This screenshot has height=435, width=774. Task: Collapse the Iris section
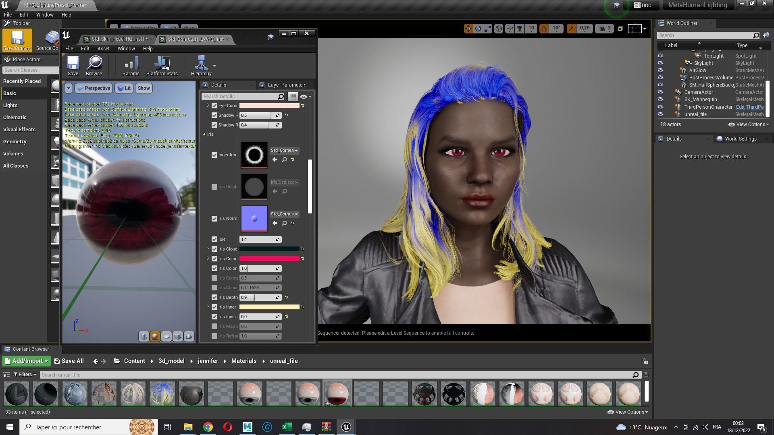(x=204, y=134)
